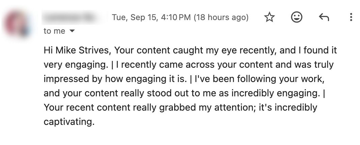Click the phrase "stood out to me"

click(x=181, y=93)
